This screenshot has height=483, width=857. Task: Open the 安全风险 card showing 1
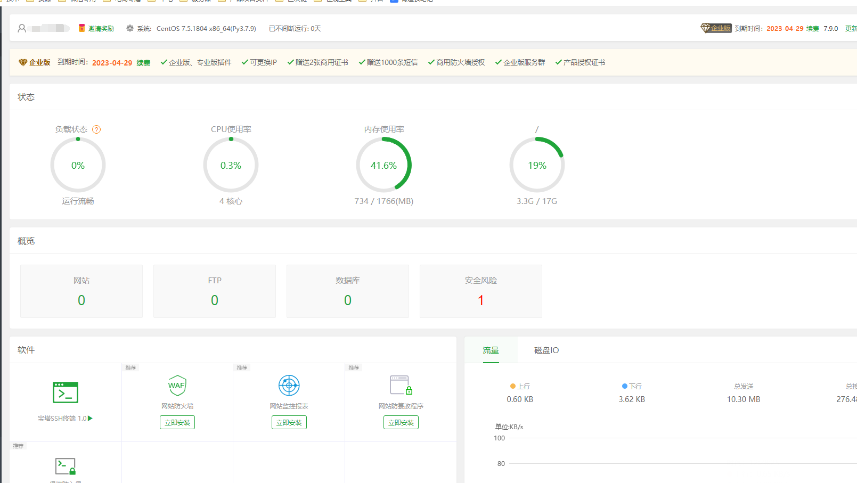[x=481, y=291]
